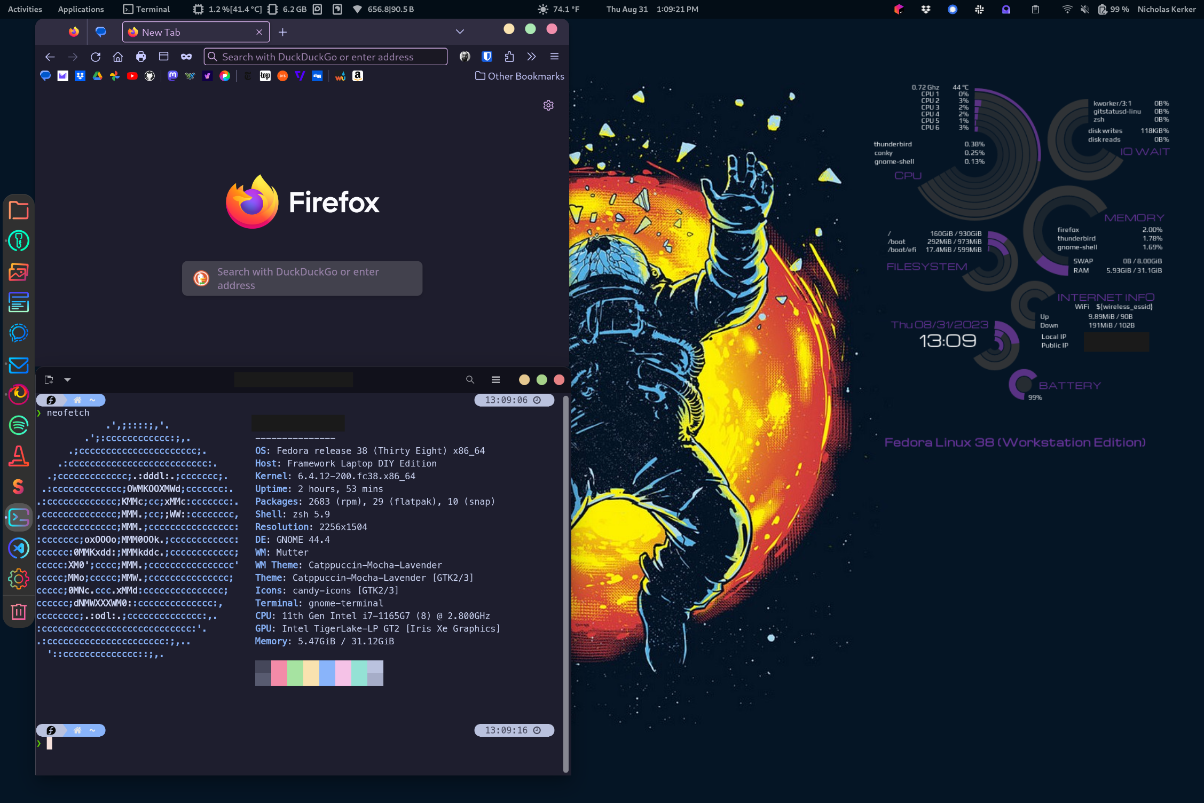This screenshot has width=1204, height=803.
Task: Toggle the Firefox sidebar panel icon
Action: pyautogui.click(x=164, y=57)
